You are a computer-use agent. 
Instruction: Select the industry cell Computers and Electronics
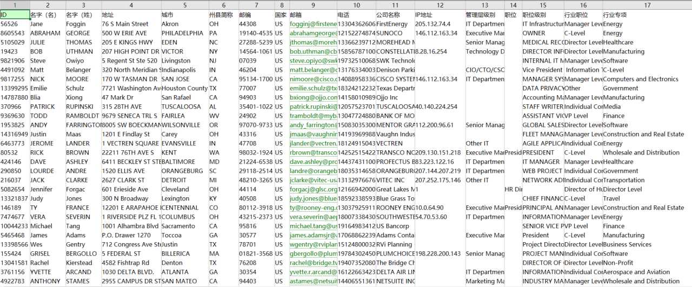(647, 79)
